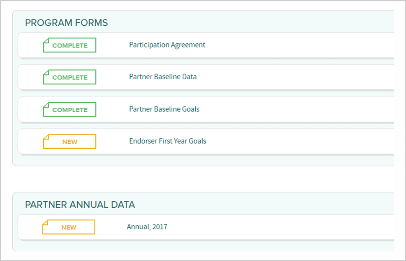Click the PARTNER ANNUAL DATA section heading
Viewport: 406px width, 261px height.
pyautogui.click(x=80, y=205)
